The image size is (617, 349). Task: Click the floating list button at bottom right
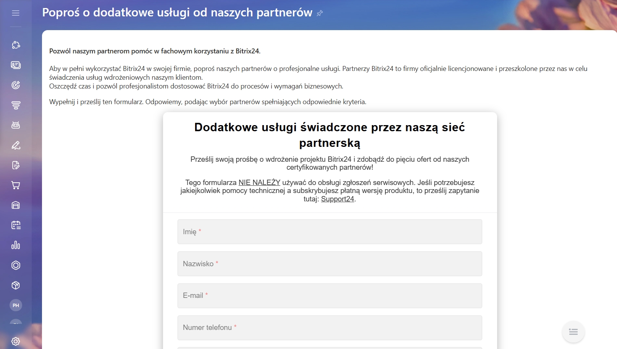coord(573,332)
